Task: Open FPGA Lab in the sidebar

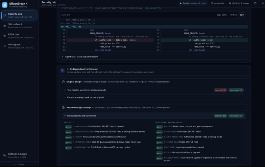Action: click(19, 36)
